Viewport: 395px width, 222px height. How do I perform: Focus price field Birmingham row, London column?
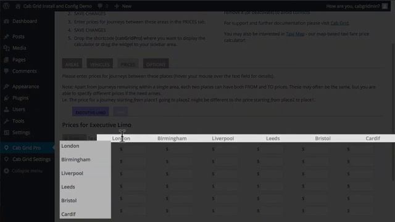pyautogui.click(x=135, y=162)
